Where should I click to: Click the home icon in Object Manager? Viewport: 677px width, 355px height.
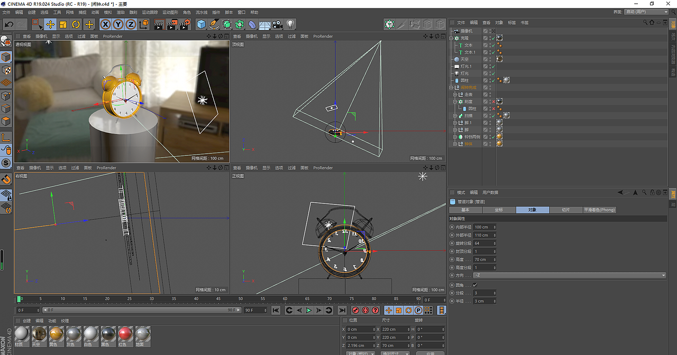point(652,23)
